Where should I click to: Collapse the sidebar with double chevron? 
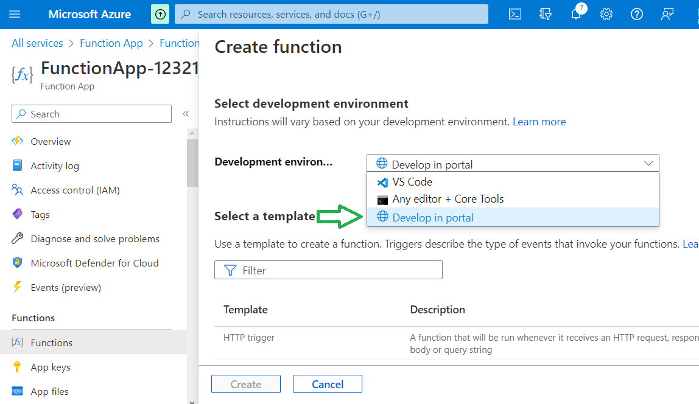coord(186,114)
